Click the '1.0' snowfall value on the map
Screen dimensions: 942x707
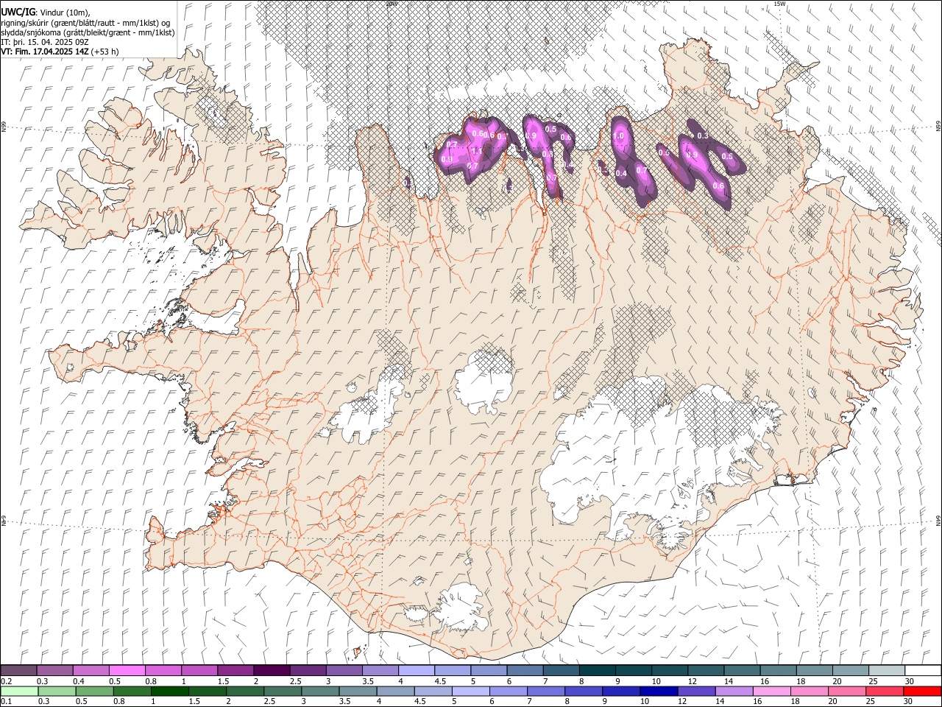click(618, 136)
